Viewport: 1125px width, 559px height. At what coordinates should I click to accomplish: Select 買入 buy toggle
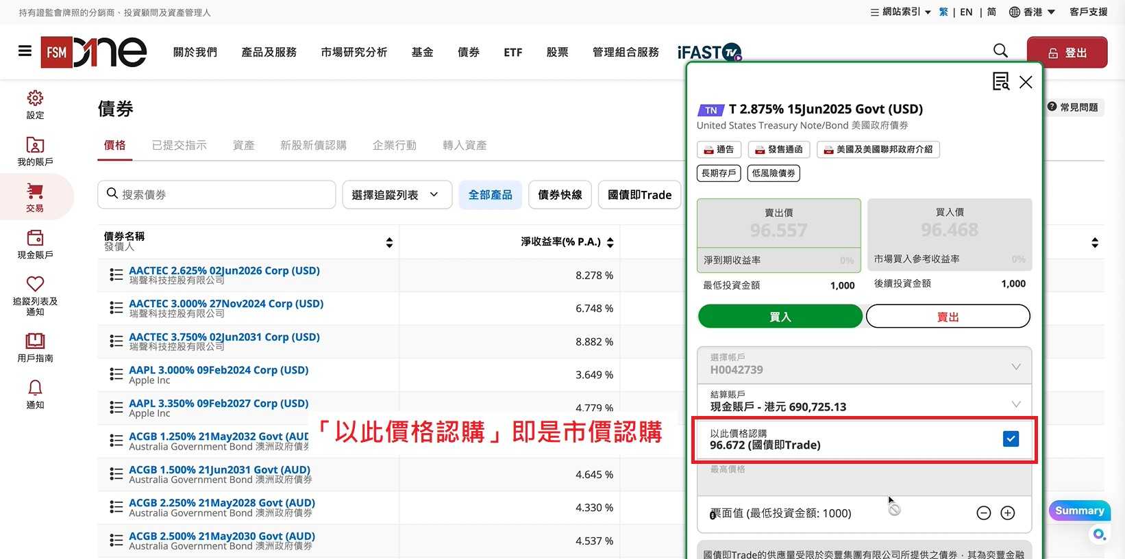pos(780,317)
